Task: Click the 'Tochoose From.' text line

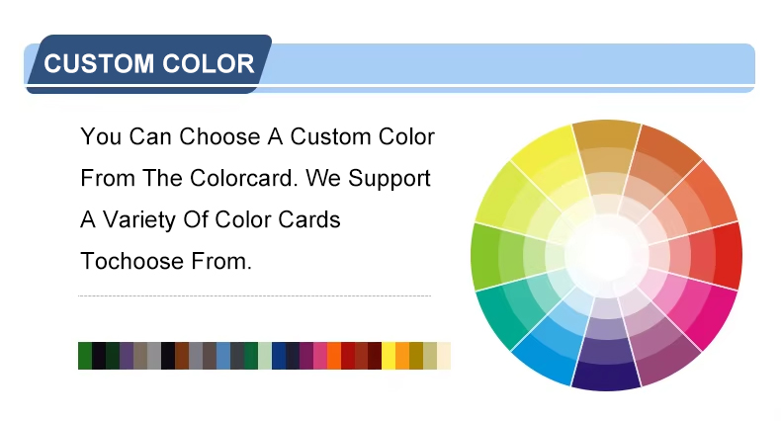Action: tap(166, 262)
